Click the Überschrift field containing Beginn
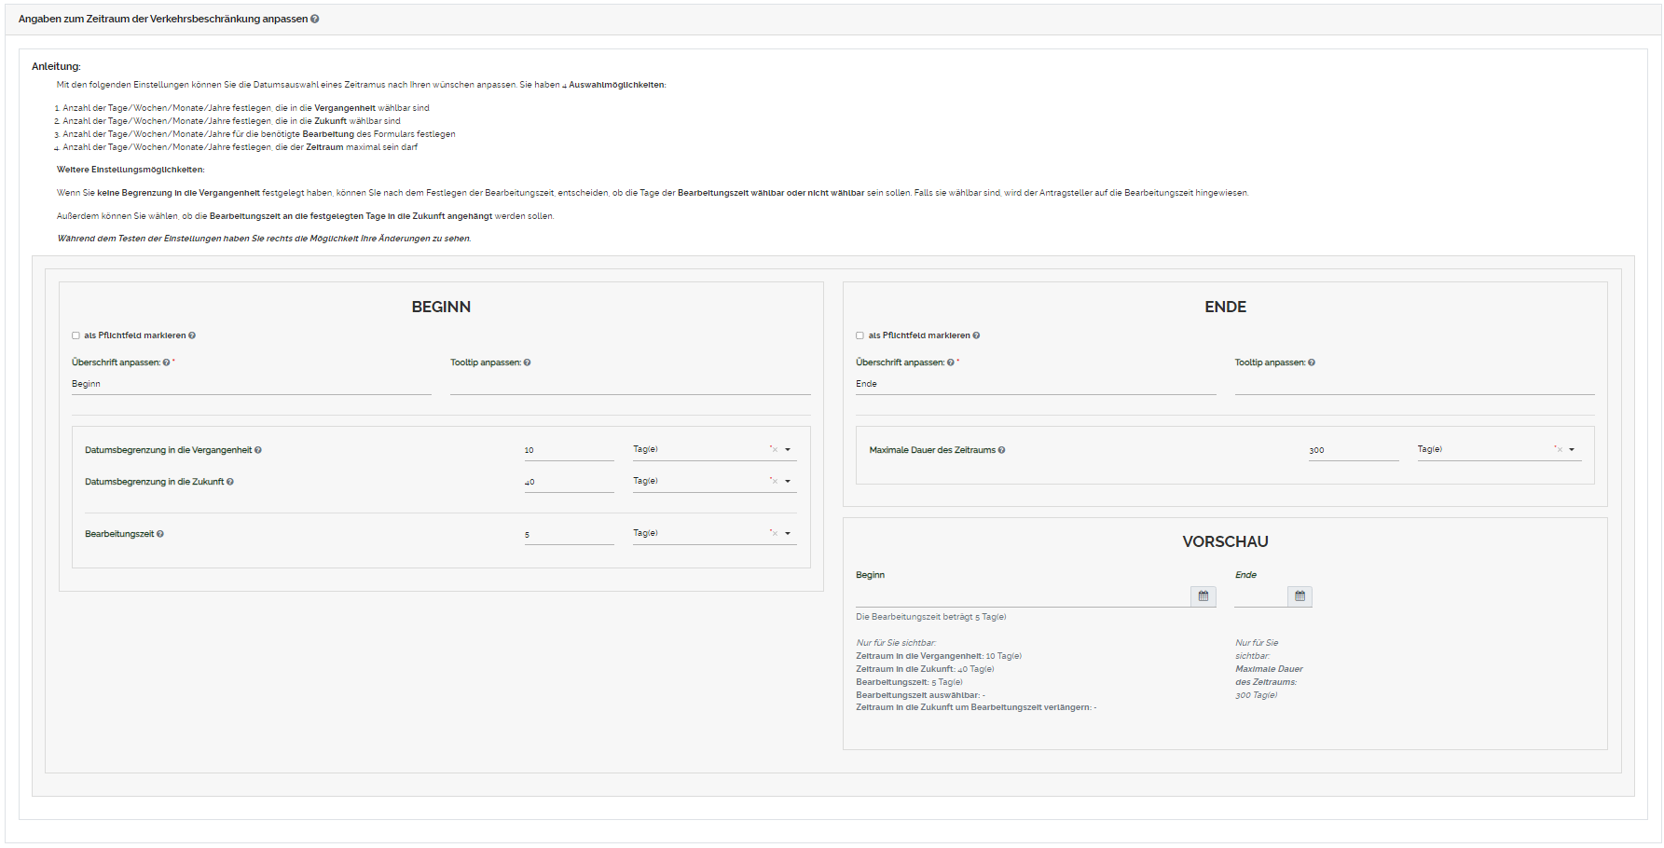 251,384
